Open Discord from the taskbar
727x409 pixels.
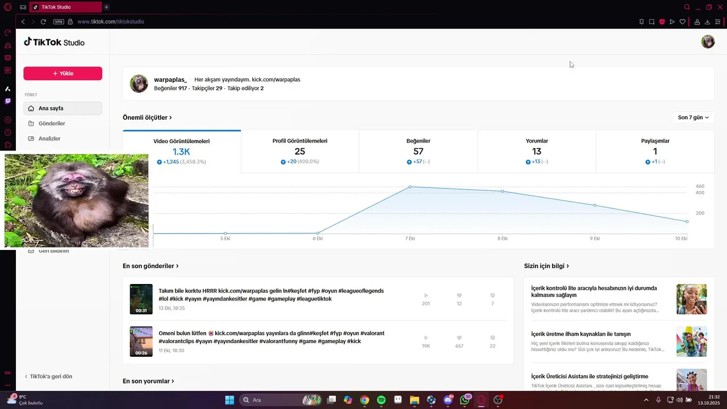[448, 400]
